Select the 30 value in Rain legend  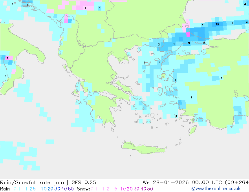(x=57, y=189)
